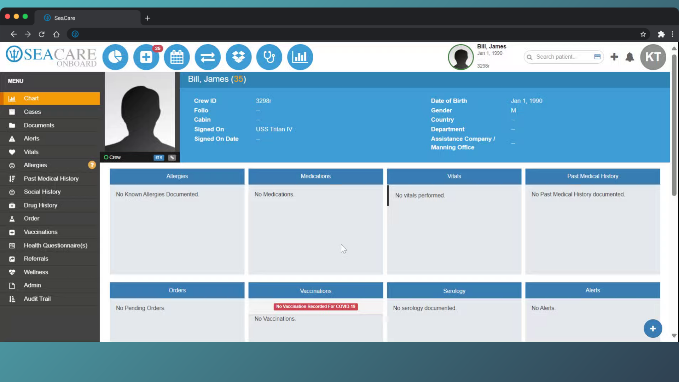Open the medical plus icon with badge 25
Viewport: 679px width, 382px height.
146,57
